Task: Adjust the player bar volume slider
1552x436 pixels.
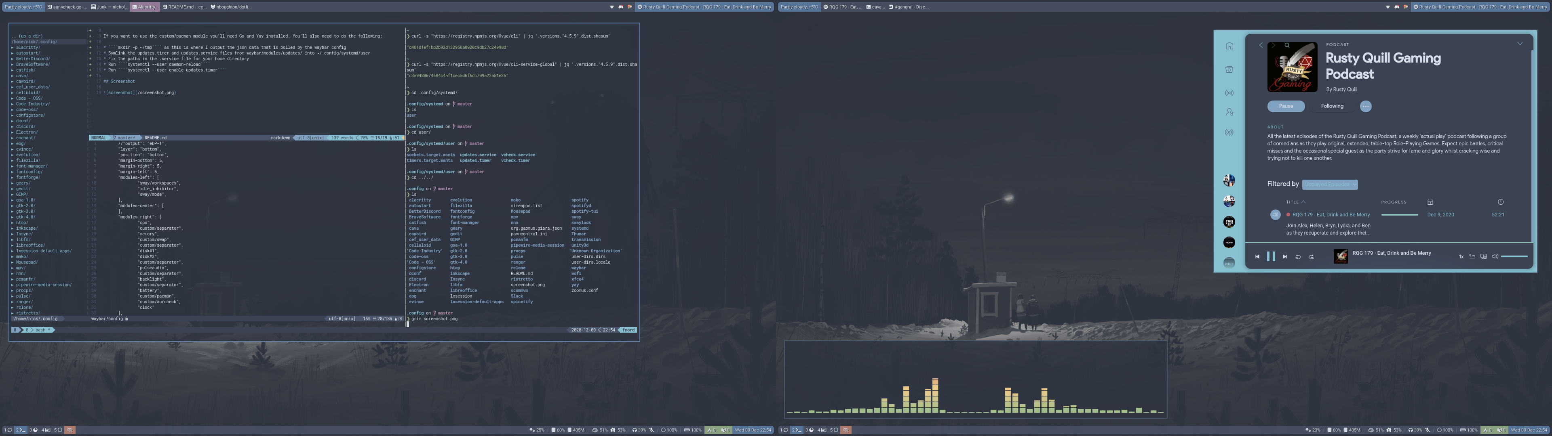Action: [1514, 256]
